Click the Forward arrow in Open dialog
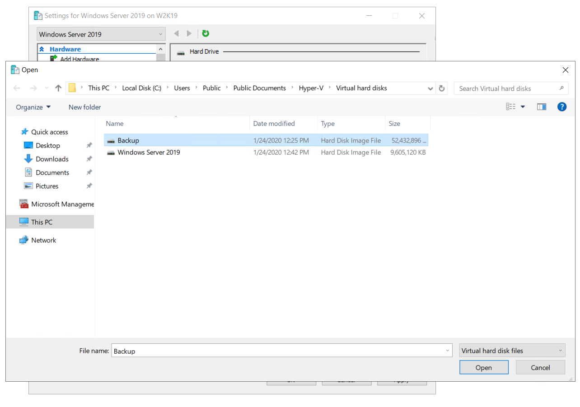The image size is (580, 407). (33, 88)
